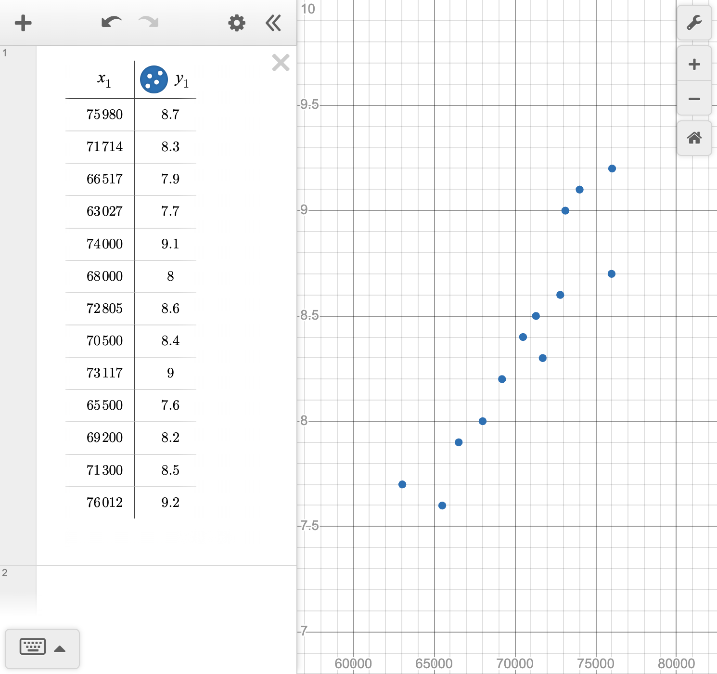Return to default viewport using home icon
Viewport: 717px width, 674px height.
[694, 139]
